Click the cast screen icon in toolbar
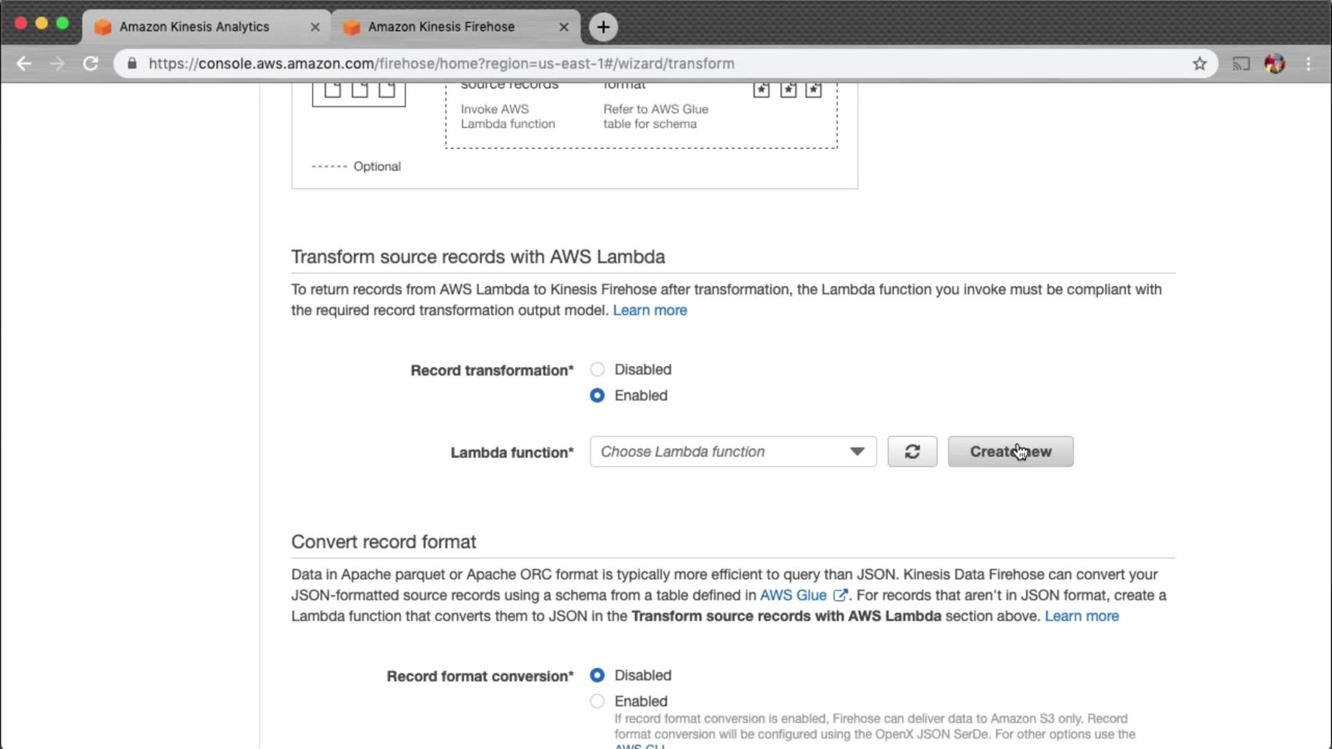The image size is (1332, 749). tap(1240, 64)
